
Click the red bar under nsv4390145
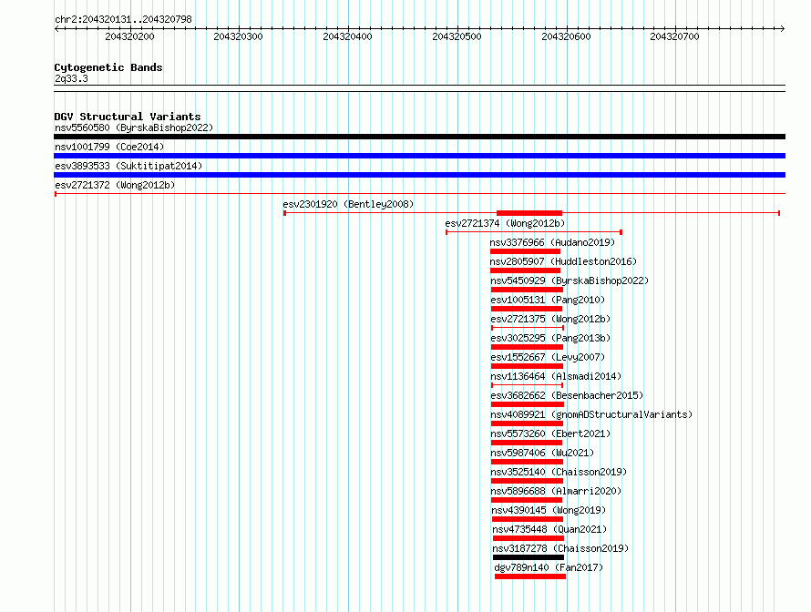tap(528, 519)
